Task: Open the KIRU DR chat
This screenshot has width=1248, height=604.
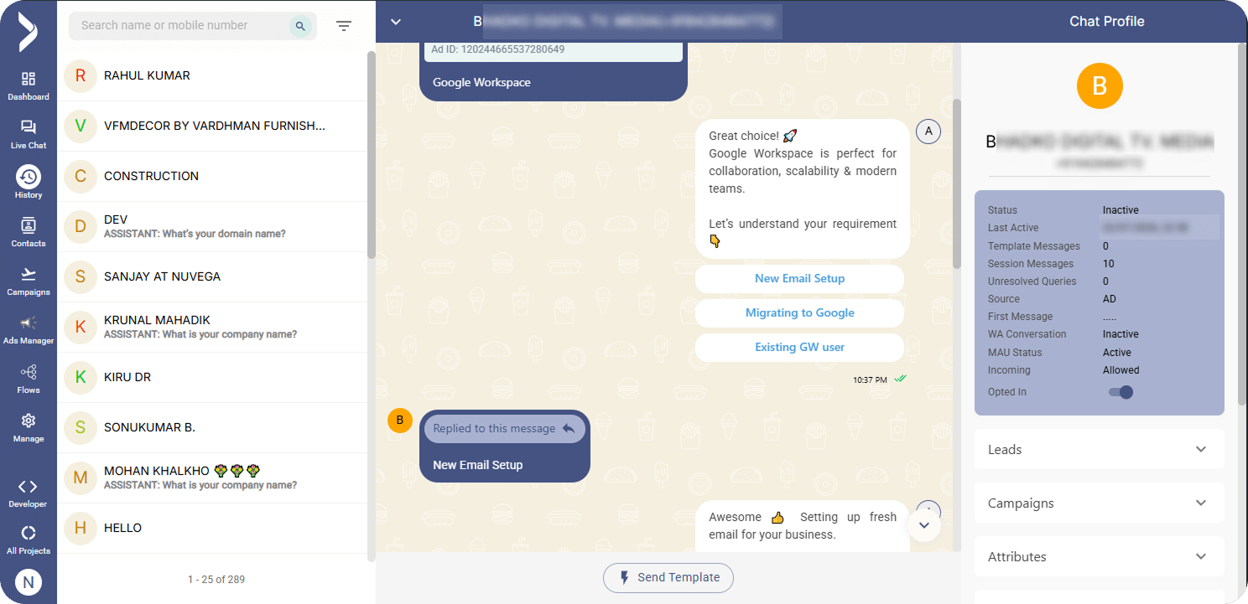Action: [x=212, y=378]
